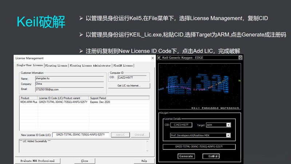This screenshot has height=164, width=291.
Task: Click the LIC Added Sucessfully message text
Action: [35, 141]
